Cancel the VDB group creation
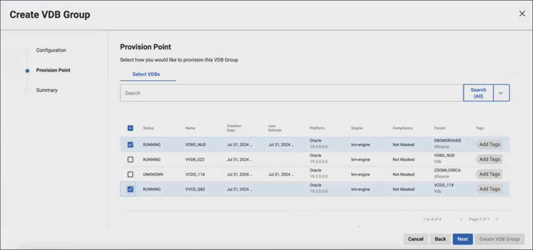Screen dimensions: 533x250 [x=415, y=239]
